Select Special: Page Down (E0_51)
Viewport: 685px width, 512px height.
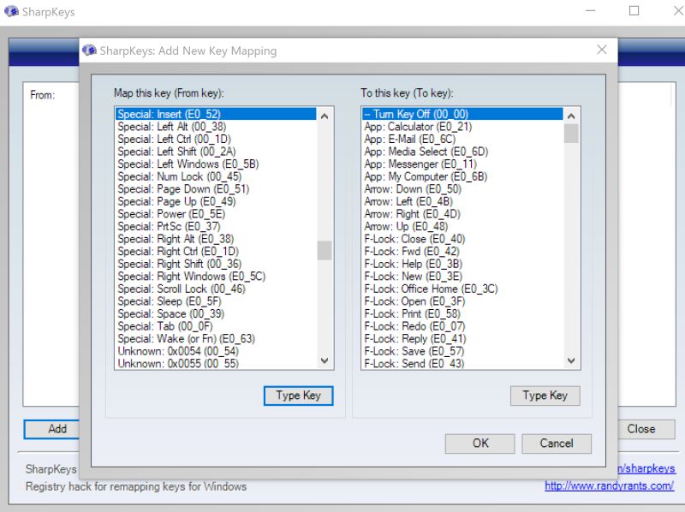point(216,189)
